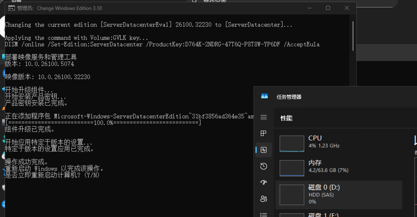Click 部署映像服务和管理工具 line
The height and width of the screenshot is (217, 417).
pyautogui.click(x=41, y=57)
